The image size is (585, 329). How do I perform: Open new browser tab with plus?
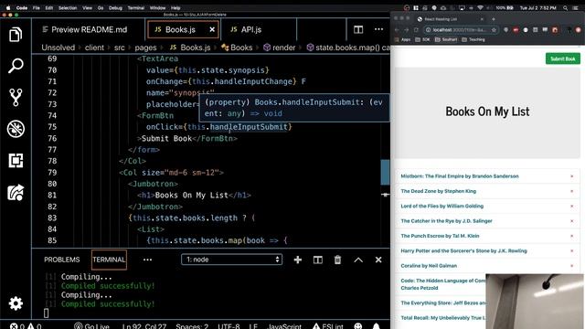(x=494, y=18)
